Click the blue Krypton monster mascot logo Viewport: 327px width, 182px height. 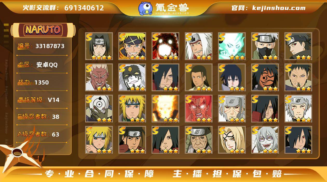pyautogui.click(x=145, y=8)
